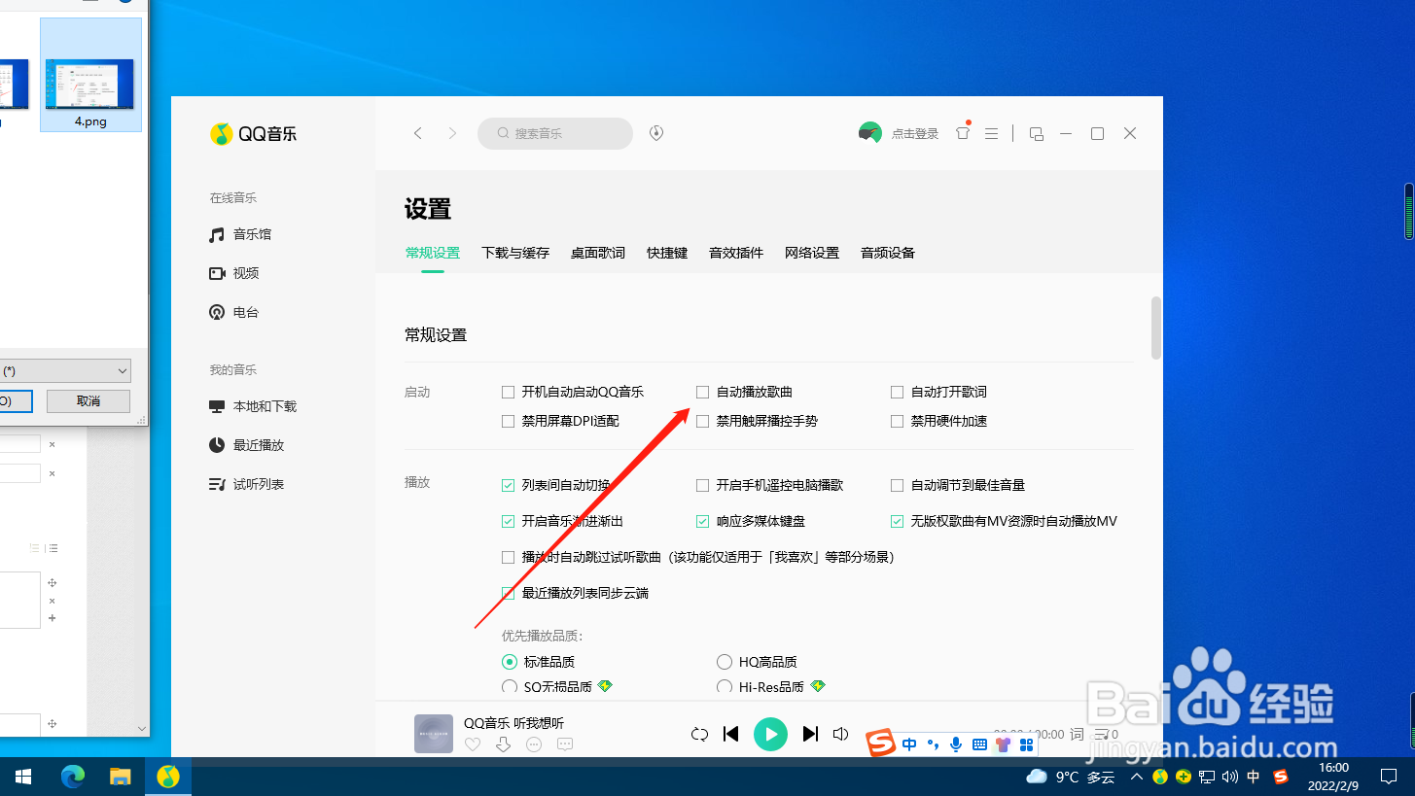Open 电台 in the sidebar
Image resolution: width=1415 pixels, height=796 pixels.
tap(234, 312)
